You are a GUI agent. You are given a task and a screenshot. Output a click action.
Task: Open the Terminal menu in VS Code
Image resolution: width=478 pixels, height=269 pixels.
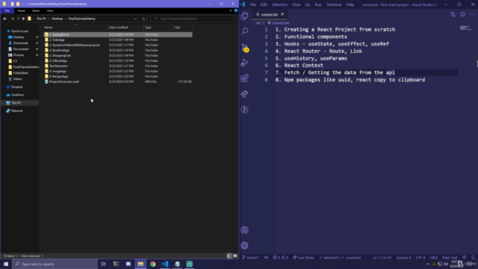pos(334,4)
